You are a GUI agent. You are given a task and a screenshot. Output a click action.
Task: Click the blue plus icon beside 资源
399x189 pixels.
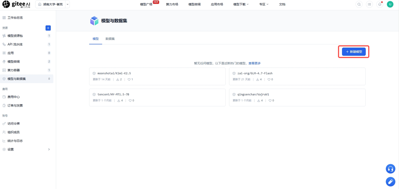[48, 28]
